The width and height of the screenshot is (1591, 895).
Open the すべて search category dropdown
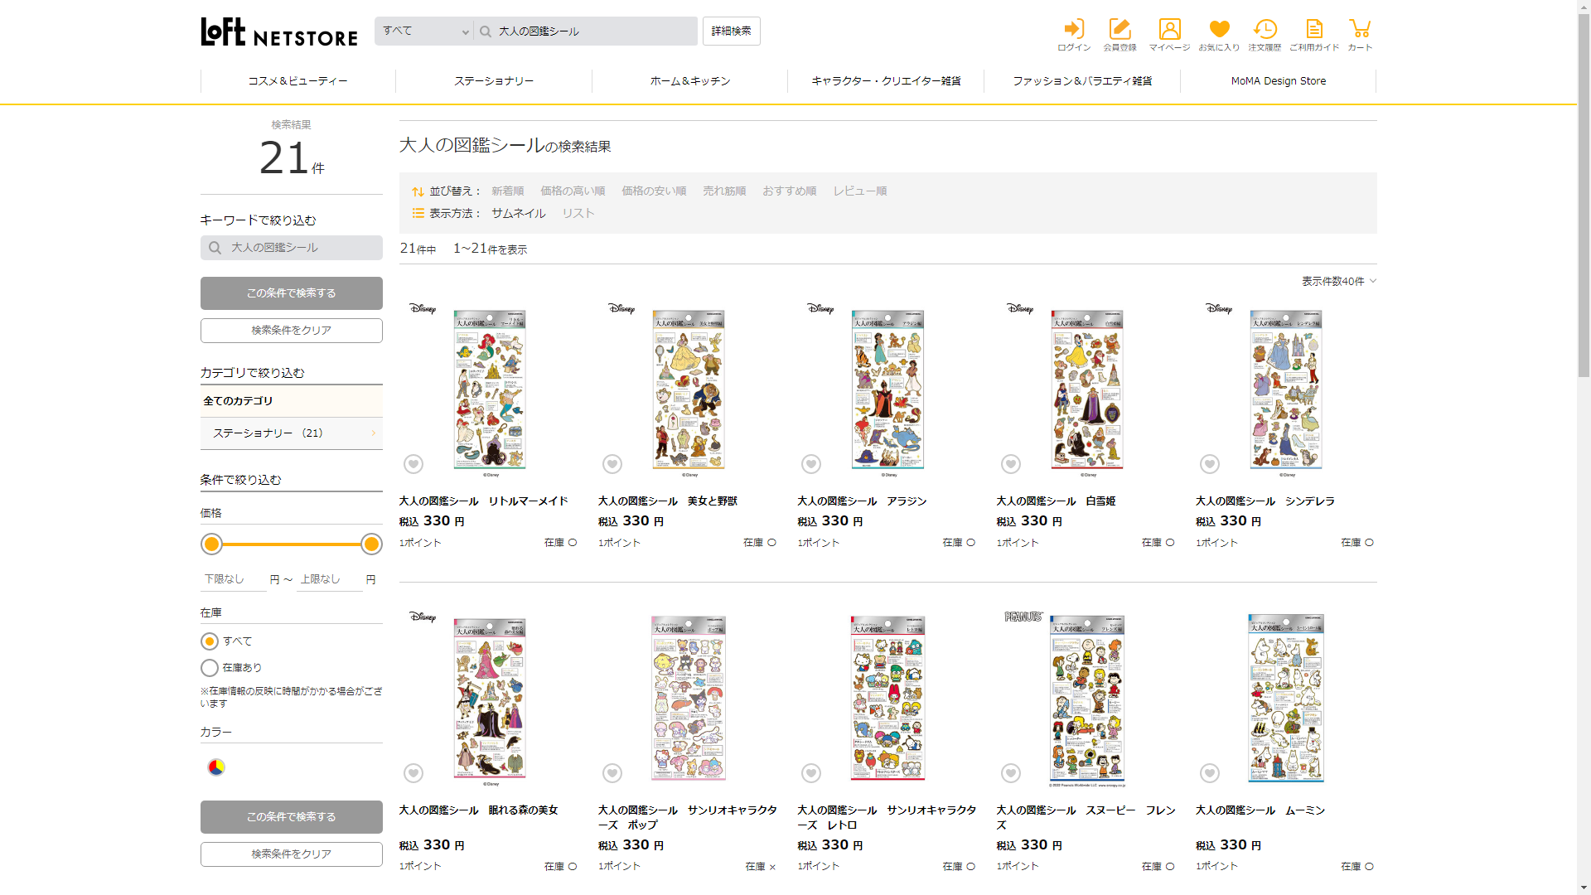point(424,31)
